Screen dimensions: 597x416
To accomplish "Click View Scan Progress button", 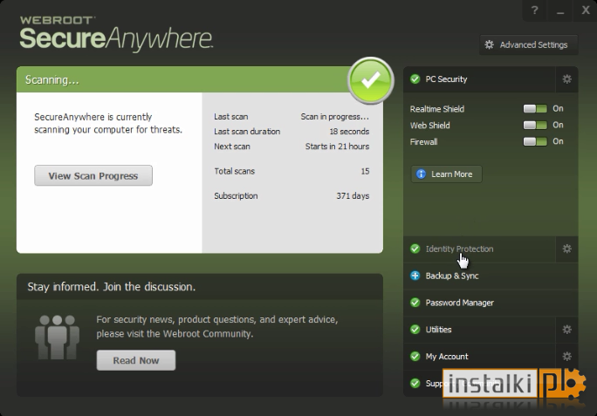I will 93,175.
